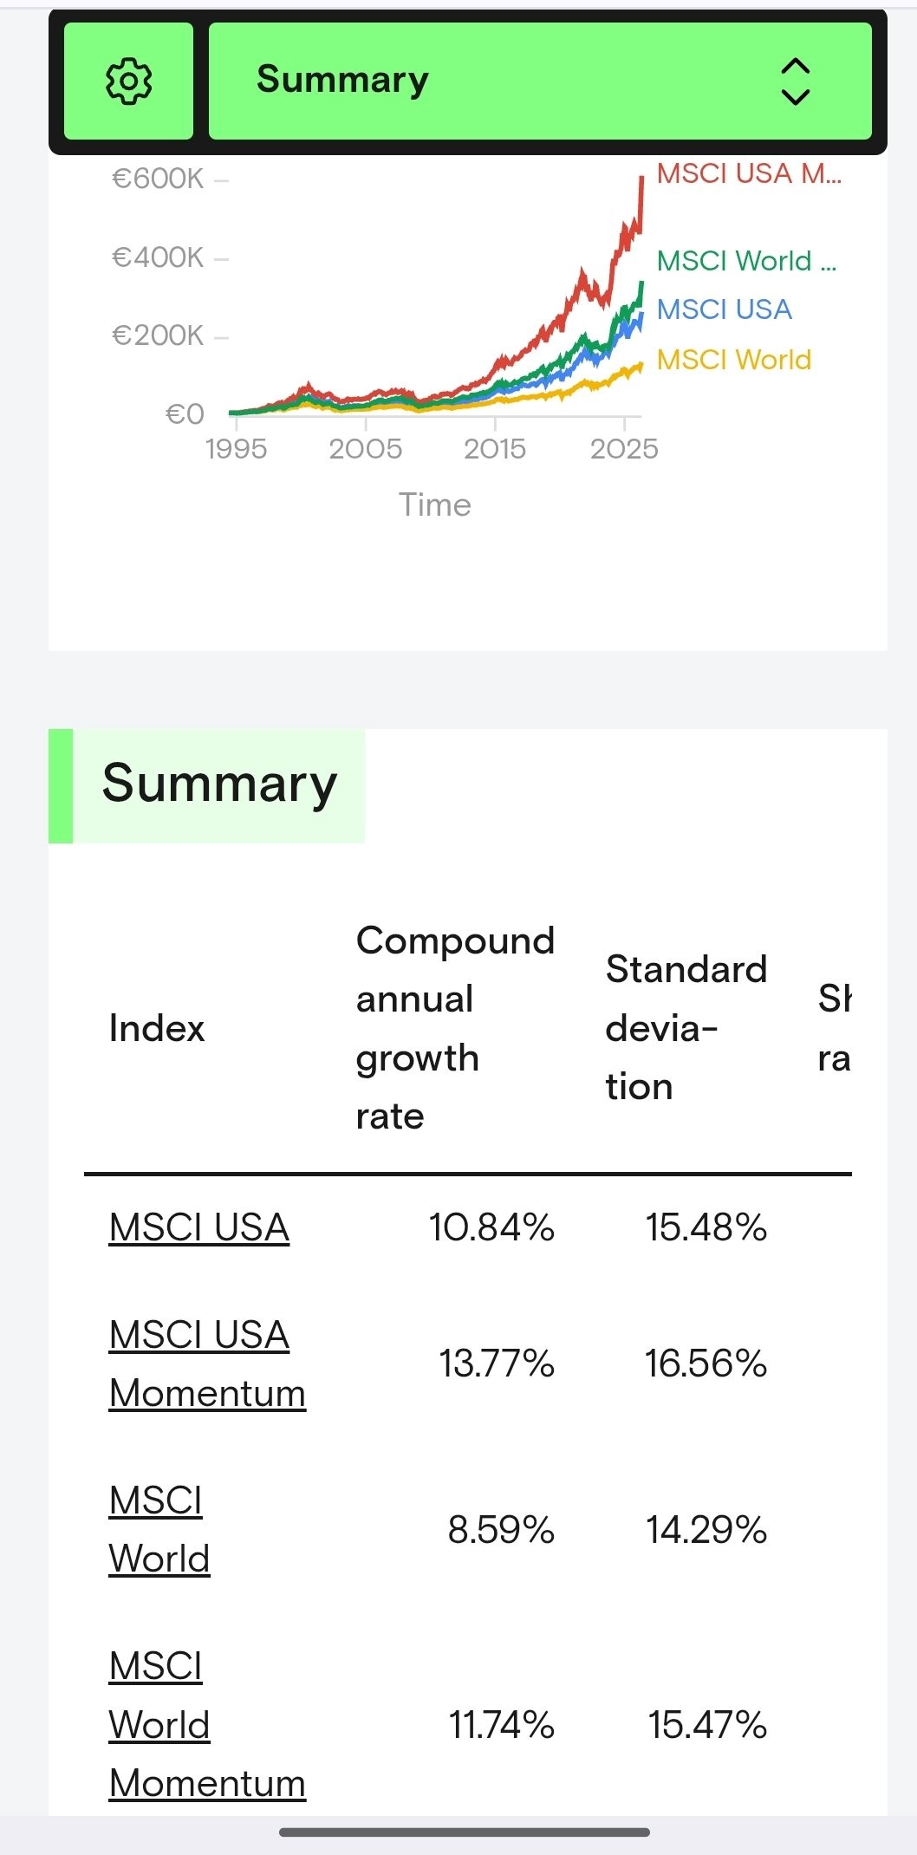Click the Summary section heading
This screenshot has height=1855, width=917.
219,784
